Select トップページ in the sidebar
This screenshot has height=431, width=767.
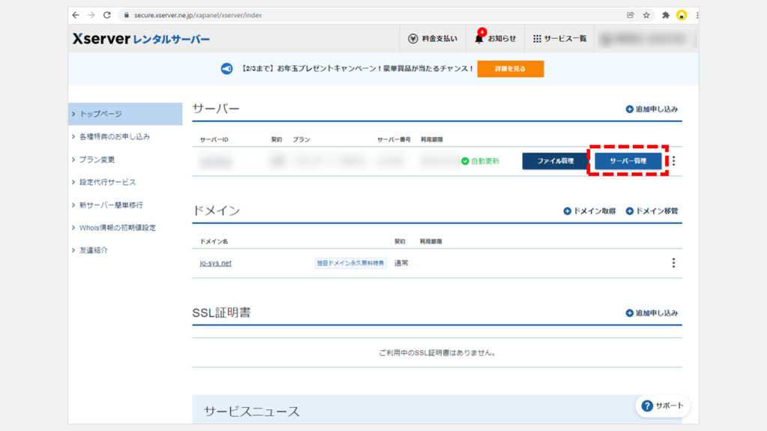tap(101, 114)
